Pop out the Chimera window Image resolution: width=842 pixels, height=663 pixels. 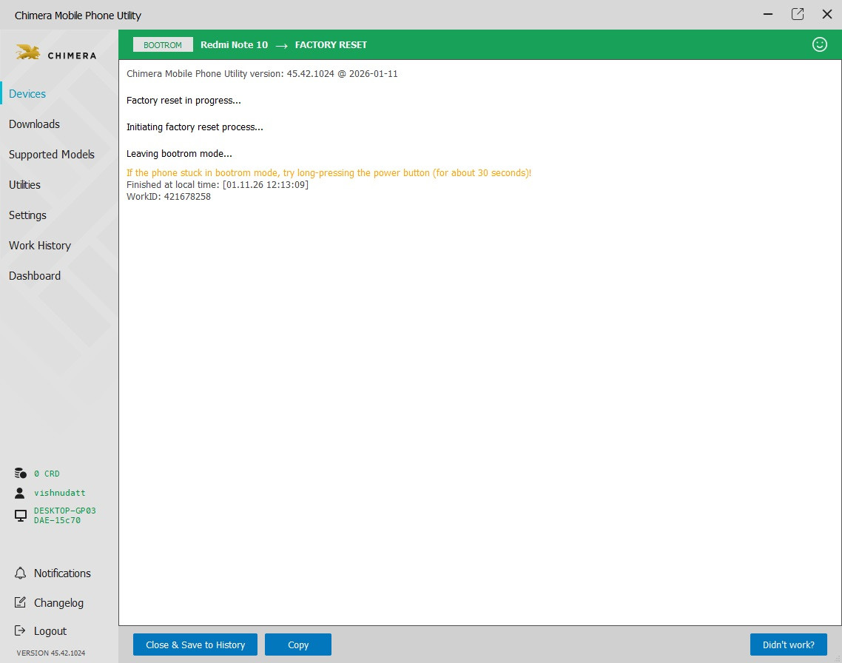click(x=798, y=14)
